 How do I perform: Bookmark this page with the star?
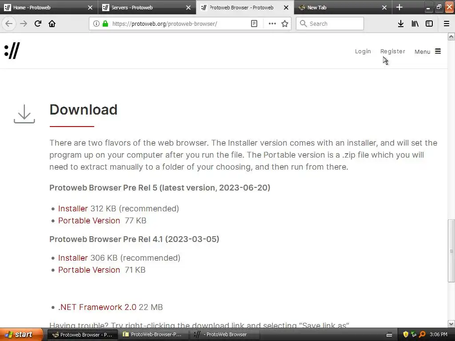(x=285, y=24)
